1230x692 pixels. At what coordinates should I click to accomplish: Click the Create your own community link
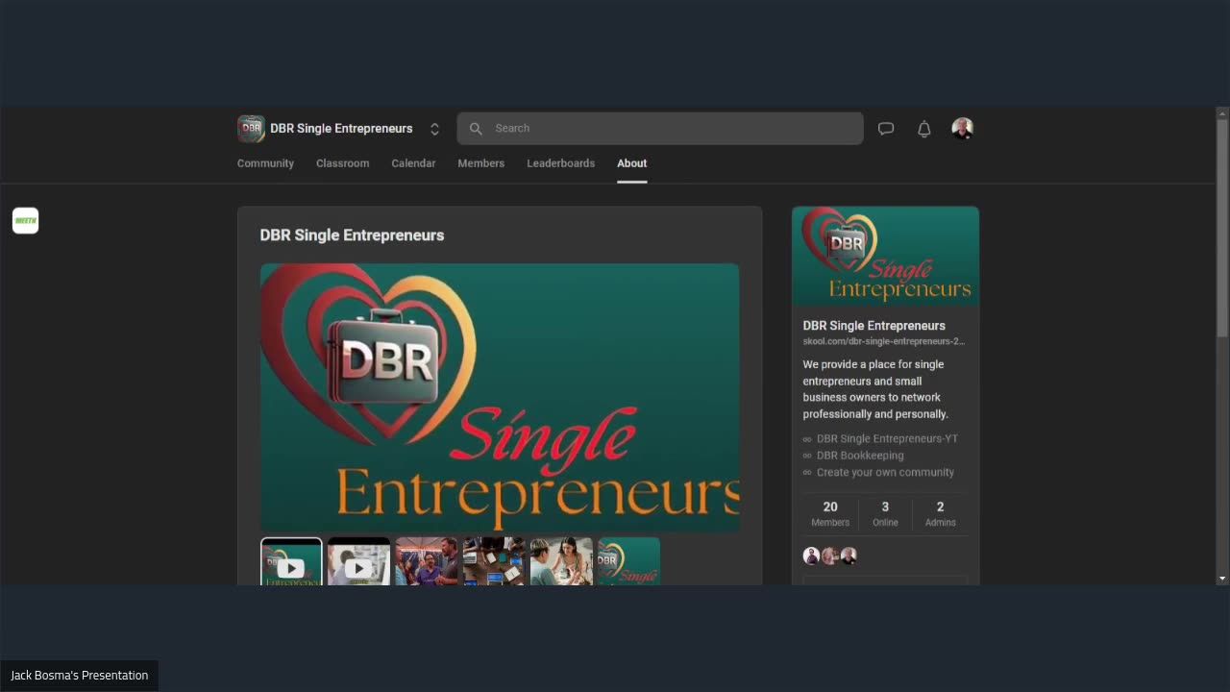(885, 472)
